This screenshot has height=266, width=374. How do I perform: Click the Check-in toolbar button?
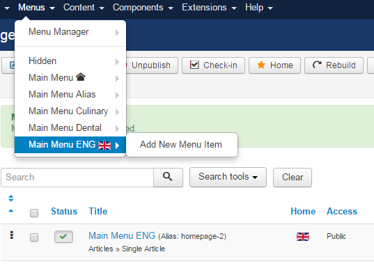click(x=214, y=65)
